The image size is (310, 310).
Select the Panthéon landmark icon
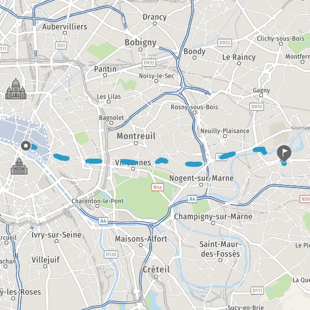click(x=19, y=166)
